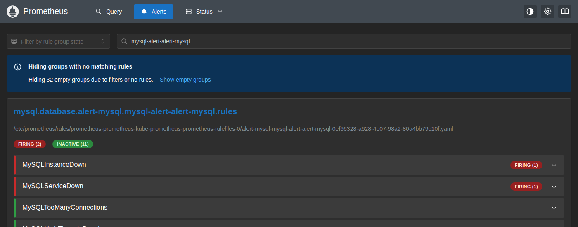Viewport: 578px width, 227px height.
Task: Open the Alerts page
Action: point(154,12)
